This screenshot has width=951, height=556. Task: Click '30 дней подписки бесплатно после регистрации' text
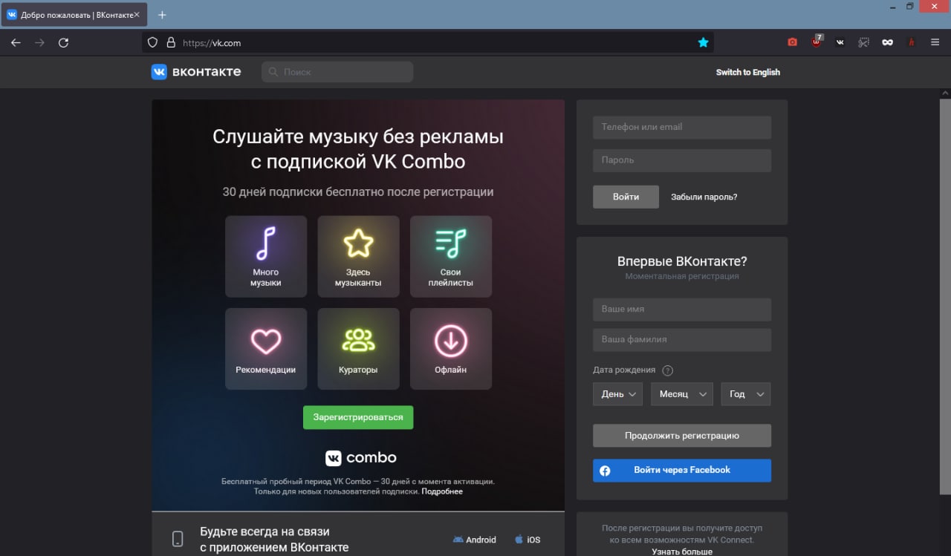click(x=358, y=192)
